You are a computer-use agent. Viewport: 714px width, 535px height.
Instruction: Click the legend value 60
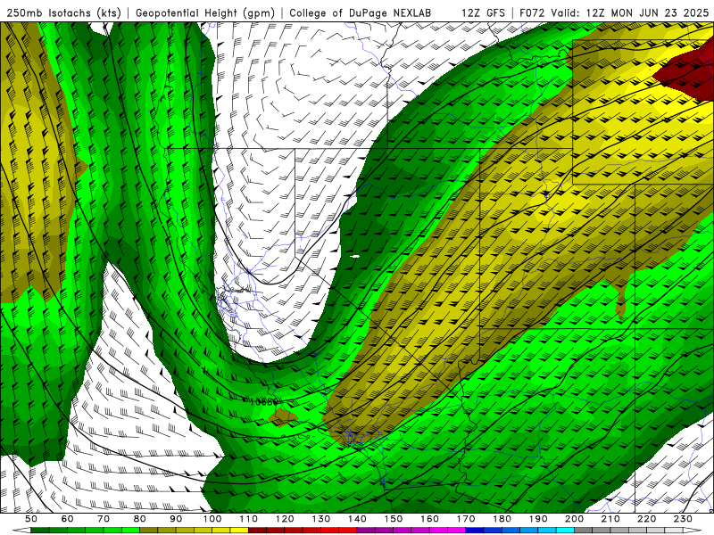tap(67, 519)
